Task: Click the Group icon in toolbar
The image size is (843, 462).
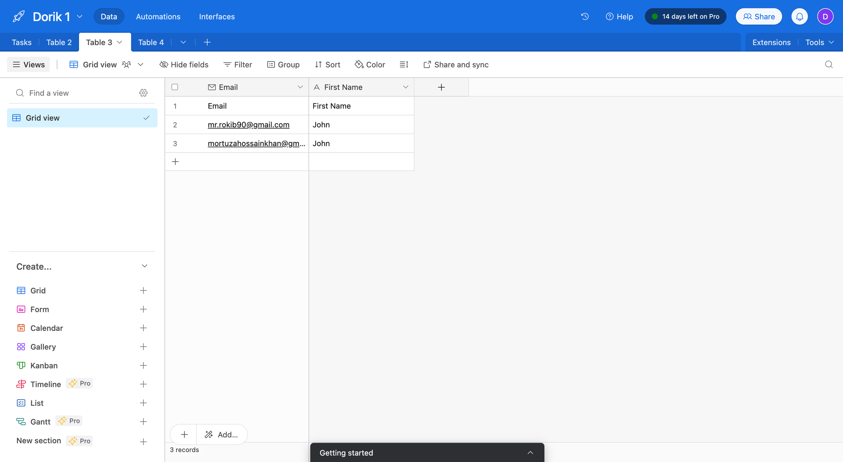Action: pyautogui.click(x=284, y=64)
